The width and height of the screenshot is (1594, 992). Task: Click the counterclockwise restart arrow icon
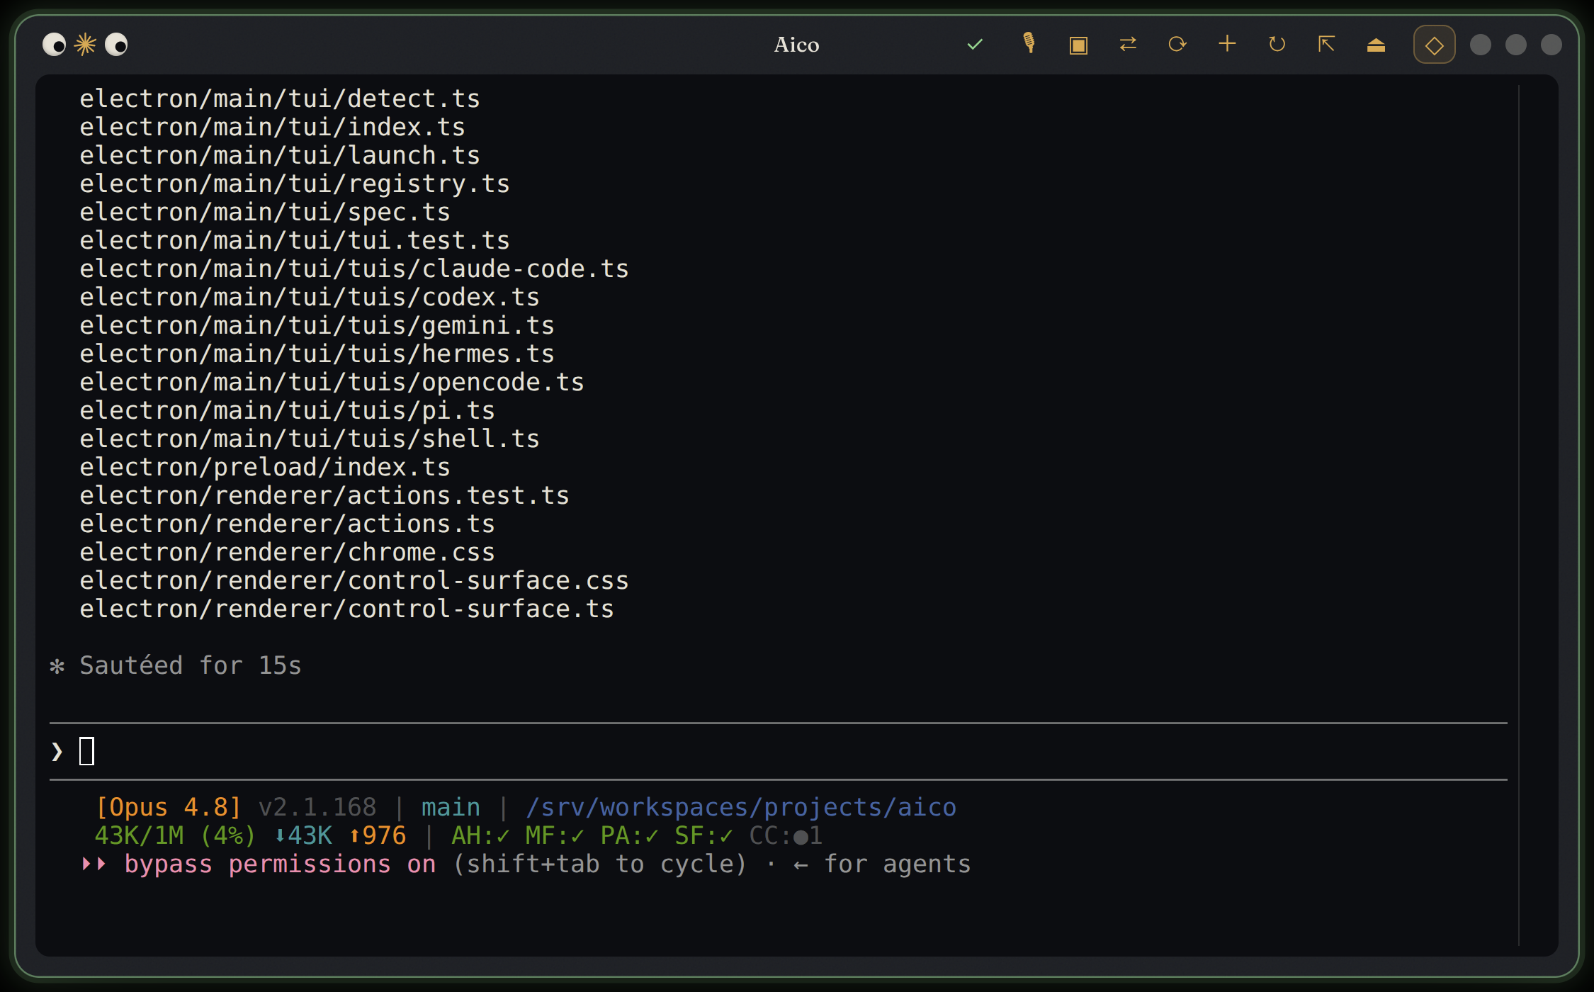coord(1277,45)
